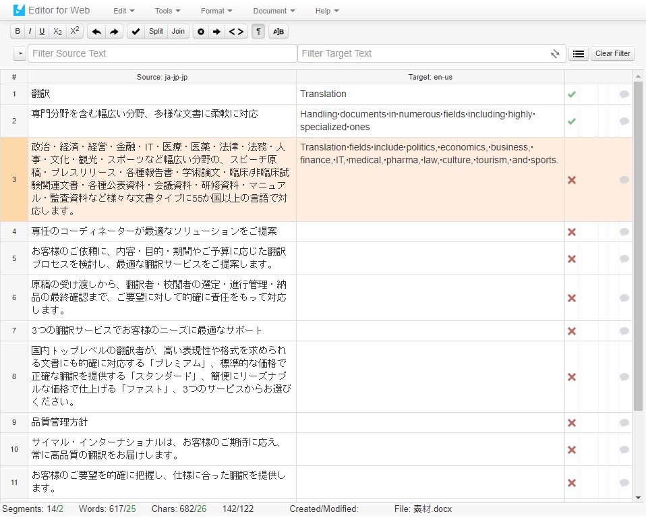
Task: Apply italic formatting
Action: click(30, 31)
